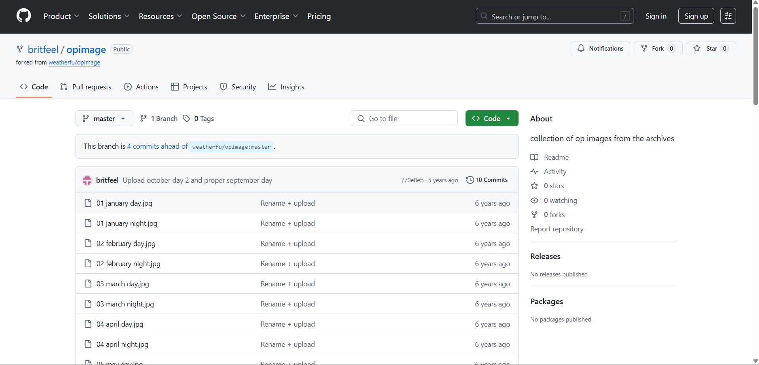The image size is (759, 365).
Task: Click the Sign in link
Action: click(656, 16)
